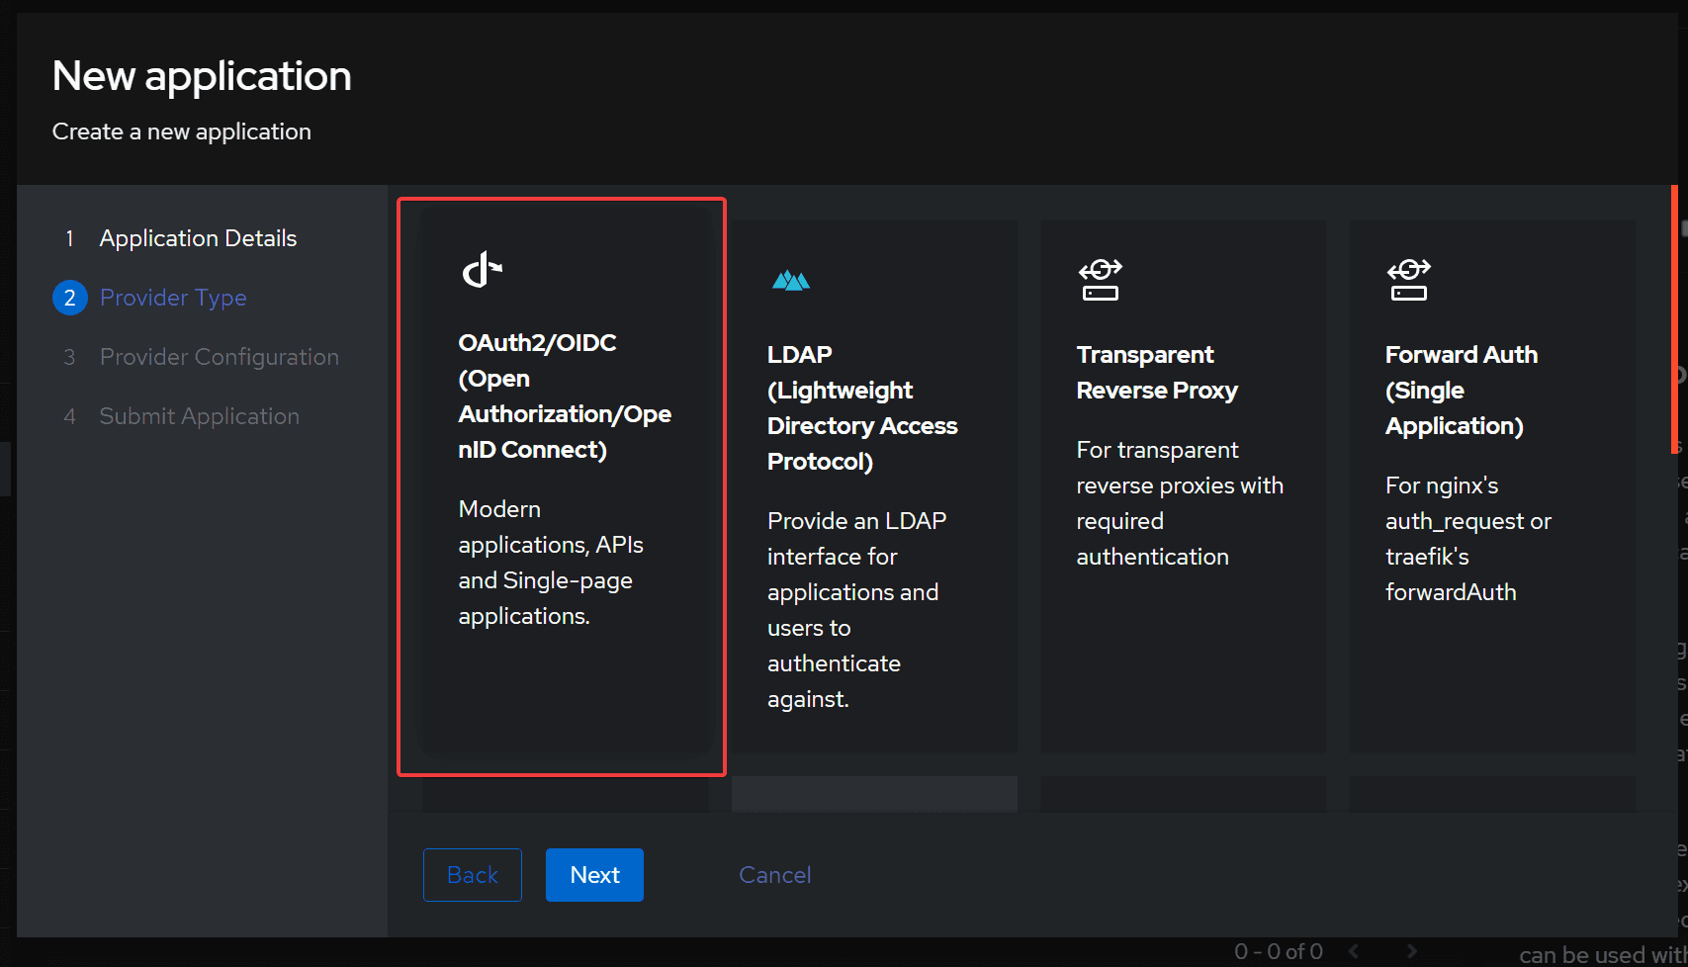Select the LDAP provider card
This screenshot has width=1688, height=967.
873,484
